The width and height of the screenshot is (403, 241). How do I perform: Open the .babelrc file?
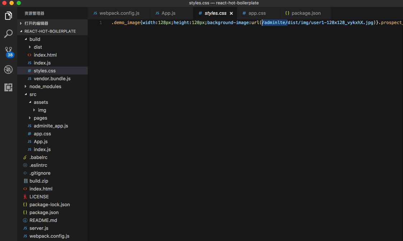(x=52, y=157)
